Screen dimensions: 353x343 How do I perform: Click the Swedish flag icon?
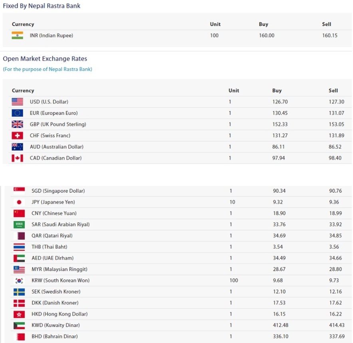coord(19,292)
